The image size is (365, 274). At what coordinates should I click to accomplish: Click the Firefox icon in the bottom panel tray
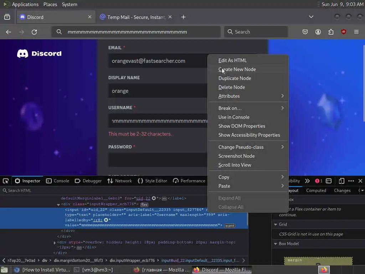tap(324, 270)
